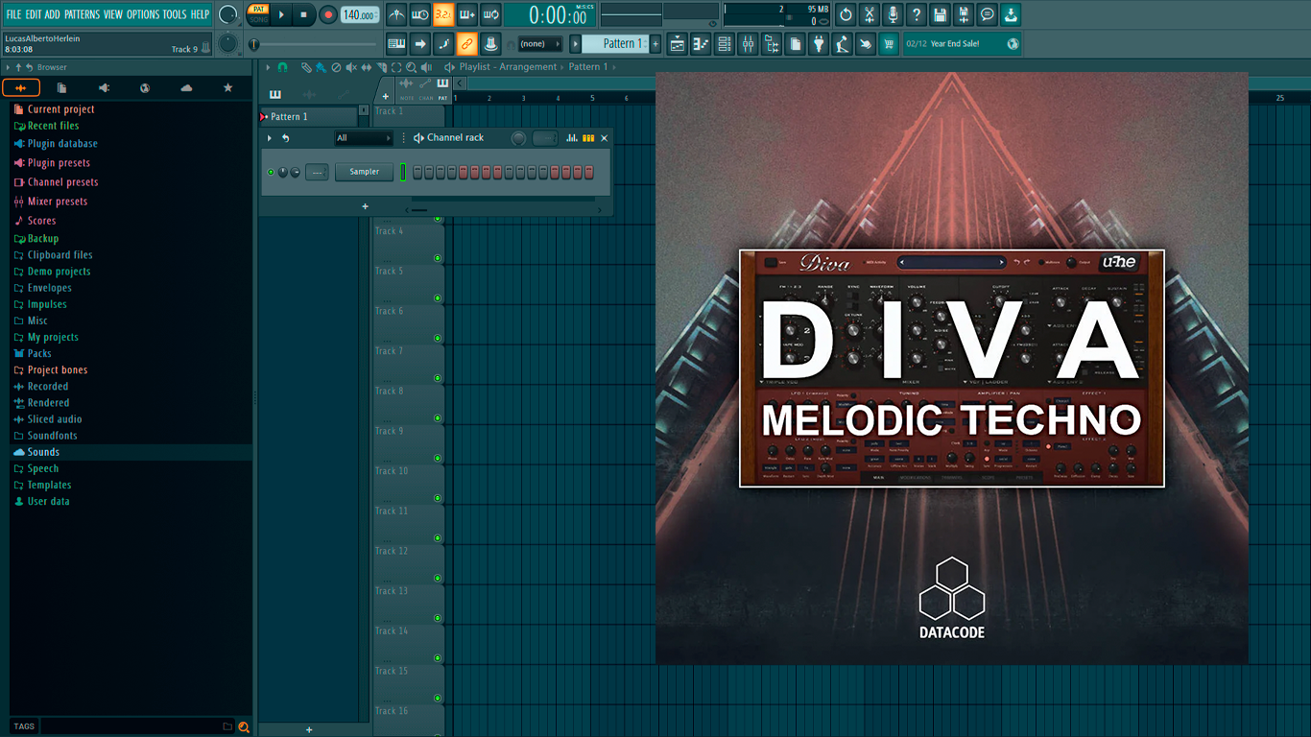
Task: Click the audio editor scissors icon
Action: pos(870,14)
